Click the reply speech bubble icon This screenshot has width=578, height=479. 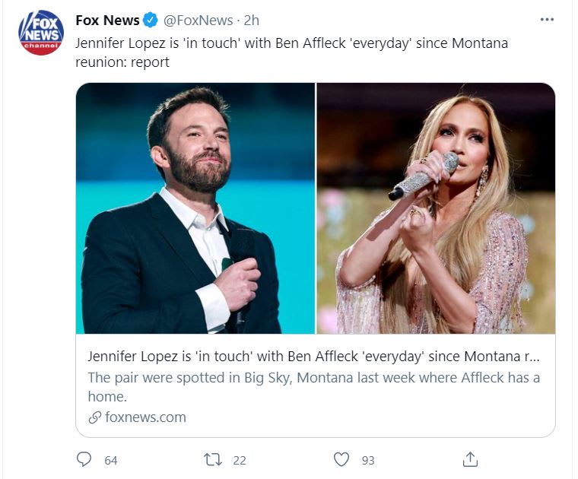click(84, 460)
